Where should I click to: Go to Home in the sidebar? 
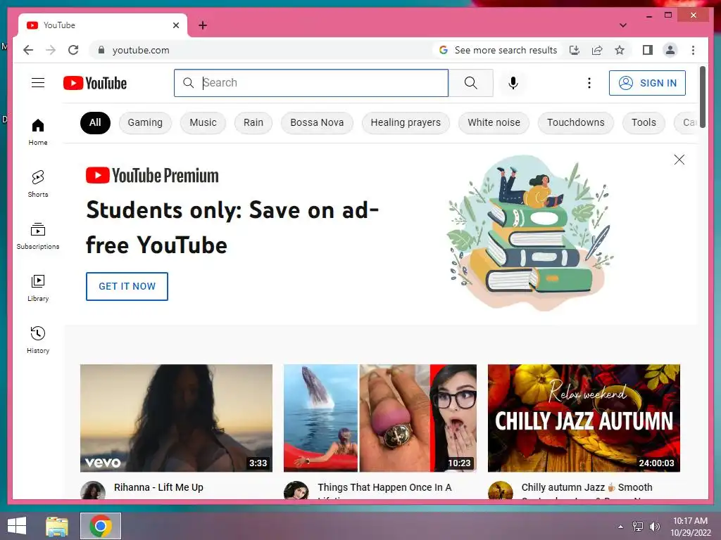pyautogui.click(x=38, y=132)
